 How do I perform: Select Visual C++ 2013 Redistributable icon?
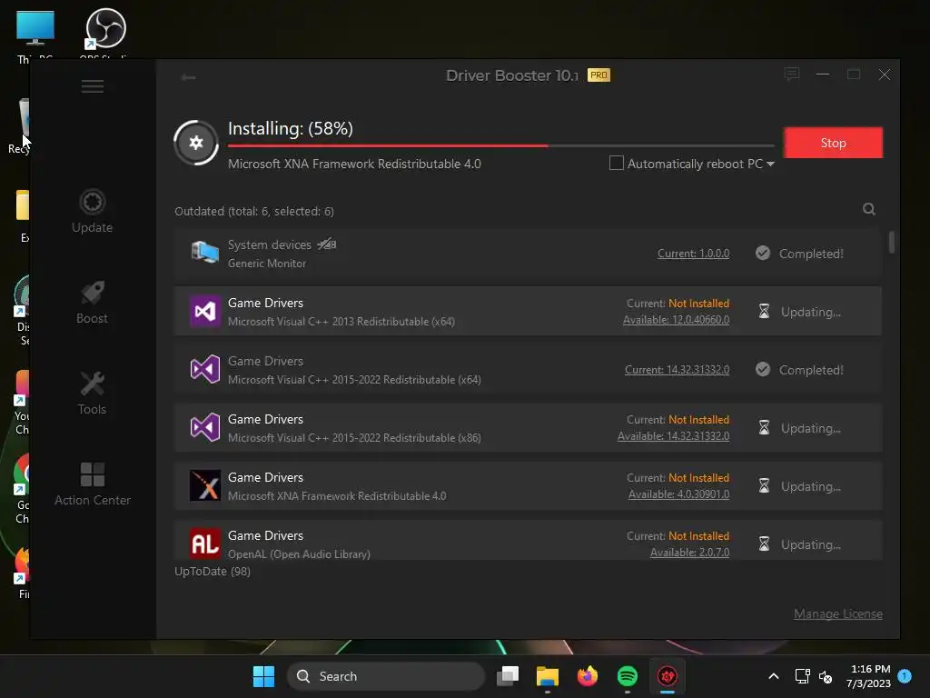point(204,311)
